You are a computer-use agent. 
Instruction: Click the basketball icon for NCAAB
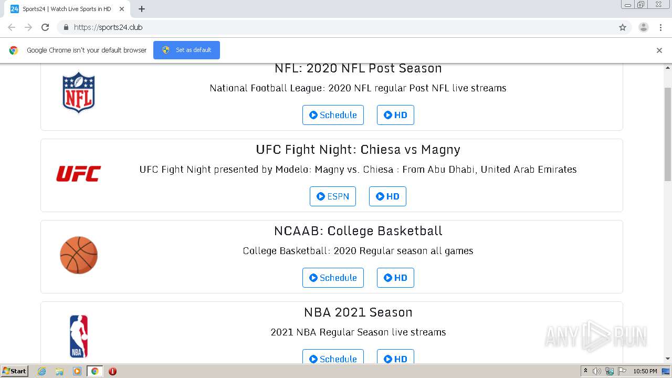[x=79, y=255]
